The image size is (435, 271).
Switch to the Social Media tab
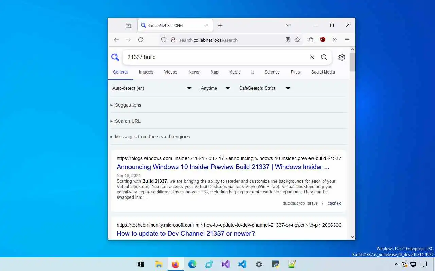pyautogui.click(x=323, y=72)
